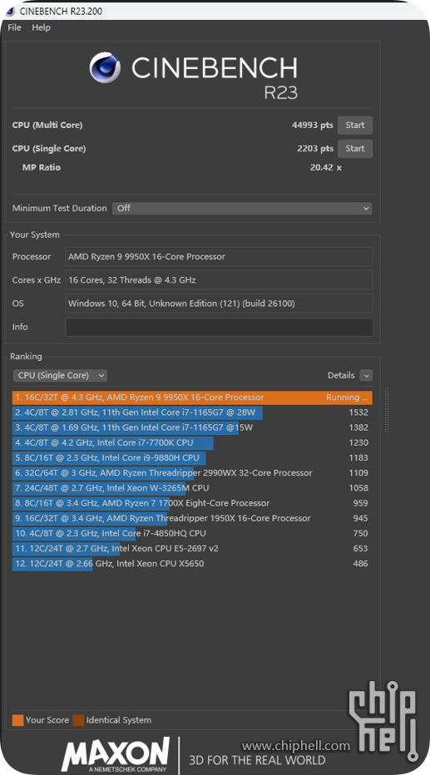The image size is (430, 775).
Task: Start the CPU Single Core test
Action: (x=355, y=148)
